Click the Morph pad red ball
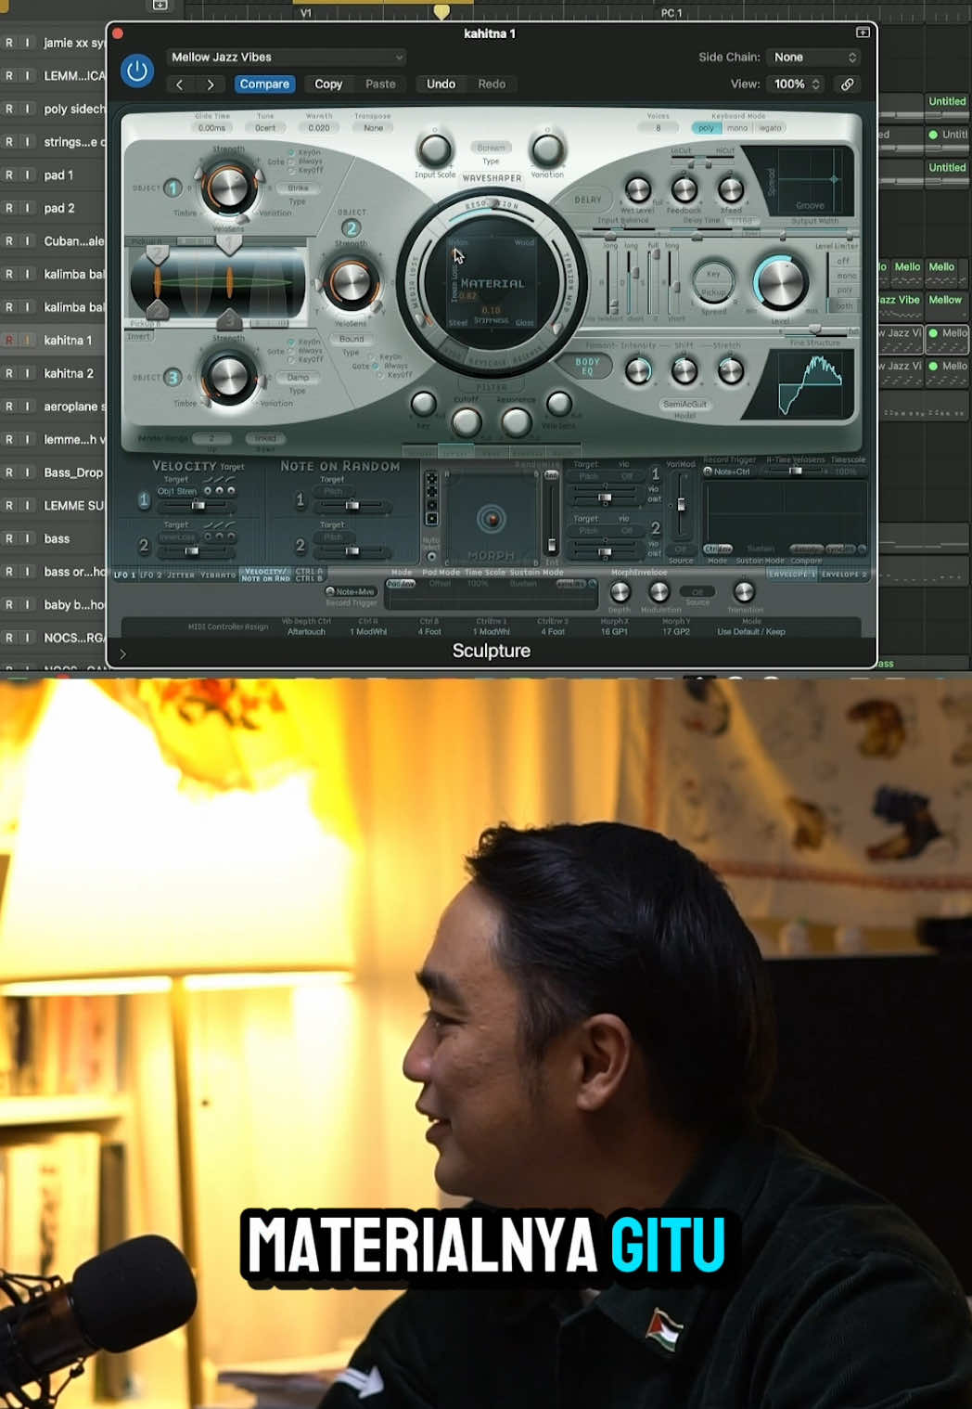The height and width of the screenshot is (1409, 972). (x=492, y=519)
